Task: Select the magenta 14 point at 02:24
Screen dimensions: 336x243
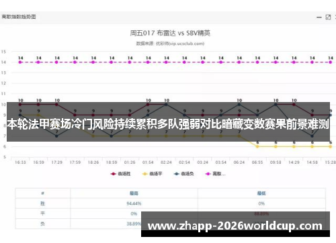Action: [166, 62]
